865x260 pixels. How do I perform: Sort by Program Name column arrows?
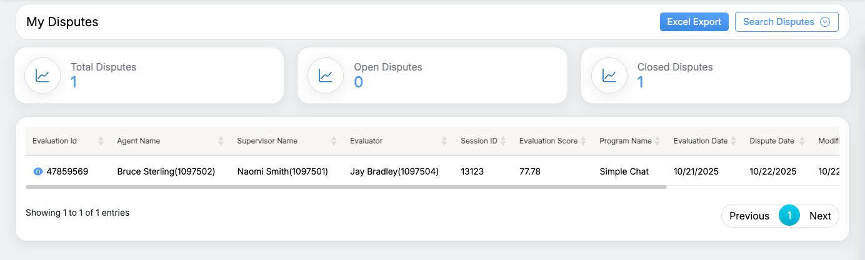click(x=657, y=141)
